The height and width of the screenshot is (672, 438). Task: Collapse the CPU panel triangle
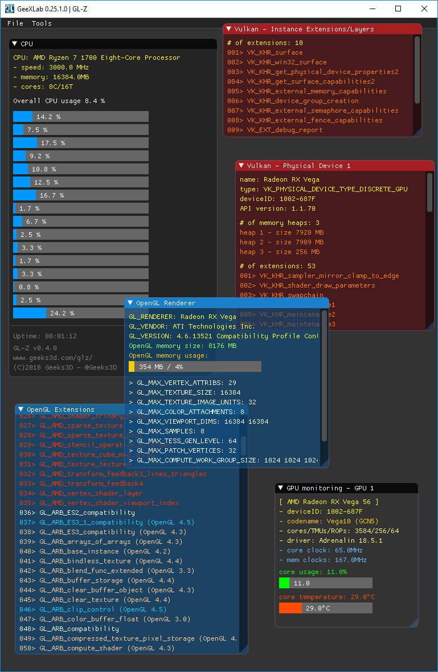click(x=15, y=44)
